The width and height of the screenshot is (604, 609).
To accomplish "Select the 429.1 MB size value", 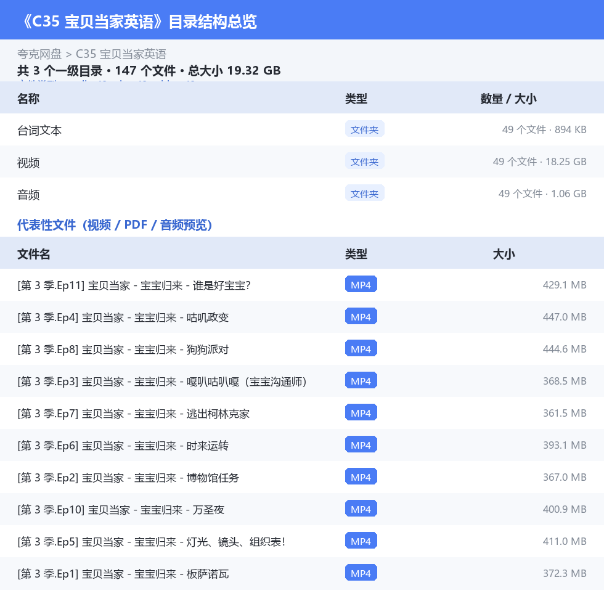I will (565, 285).
